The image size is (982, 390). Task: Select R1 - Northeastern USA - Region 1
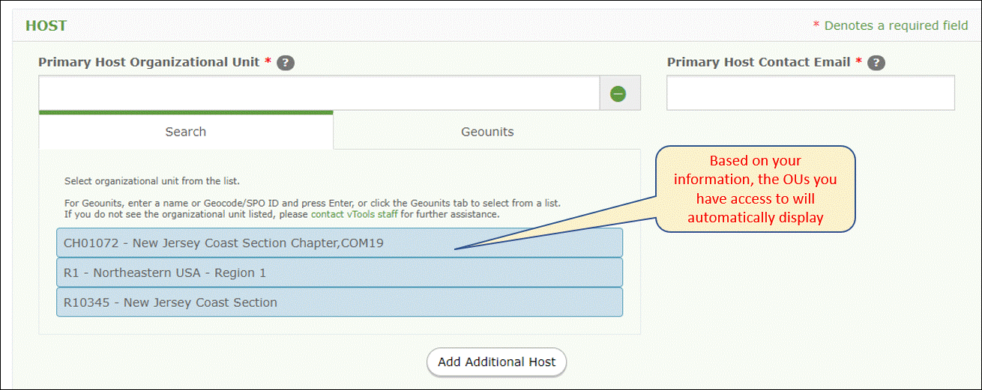[340, 272]
